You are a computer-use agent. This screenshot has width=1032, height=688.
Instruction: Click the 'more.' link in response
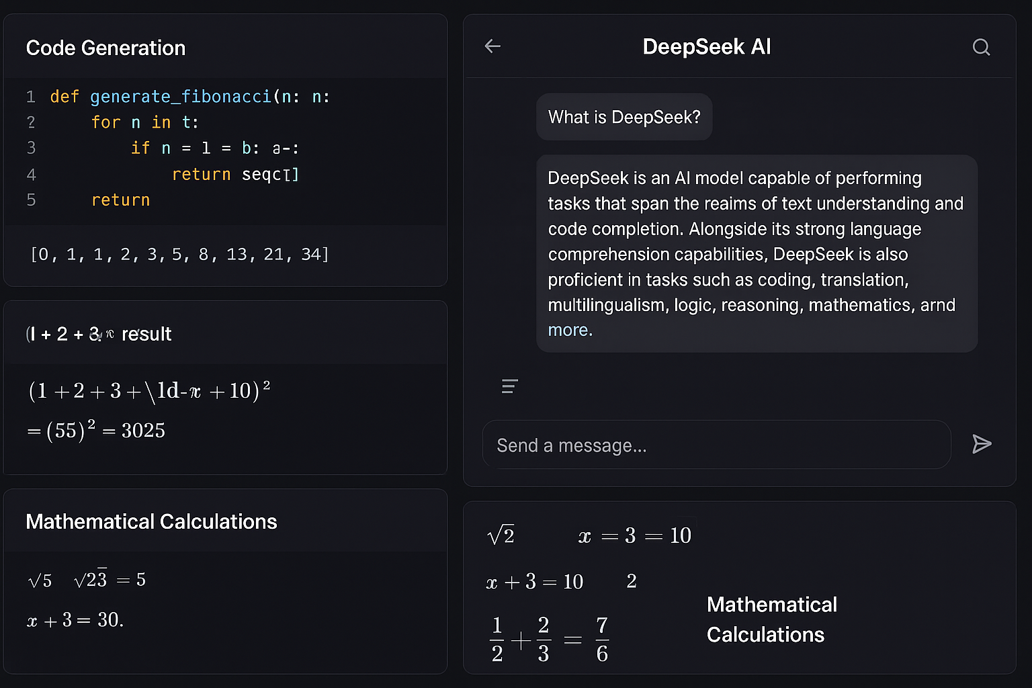pyautogui.click(x=570, y=331)
